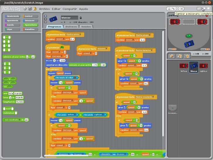The width and height of the screenshot is (213, 160).
Task: Open the 'flecha abajo' key dropdown
Action: [143, 35]
